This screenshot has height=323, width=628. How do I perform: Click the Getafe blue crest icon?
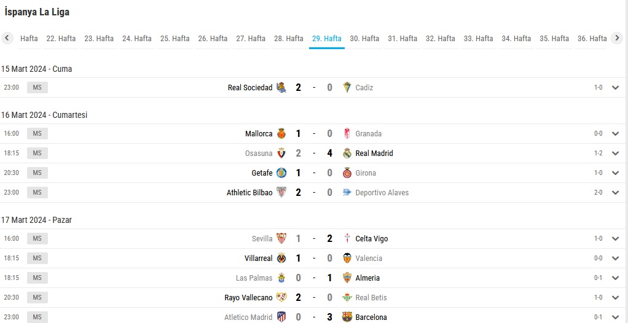point(281,173)
